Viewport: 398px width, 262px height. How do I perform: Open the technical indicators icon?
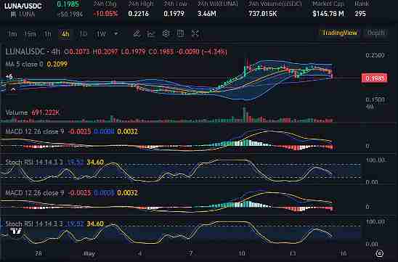(151, 33)
